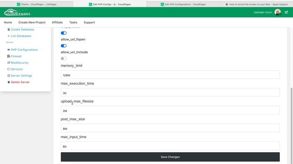The width and height of the screenshot is (293, 164).
Task: Open Affiliate menu item
Action: (x=57, y=22)
